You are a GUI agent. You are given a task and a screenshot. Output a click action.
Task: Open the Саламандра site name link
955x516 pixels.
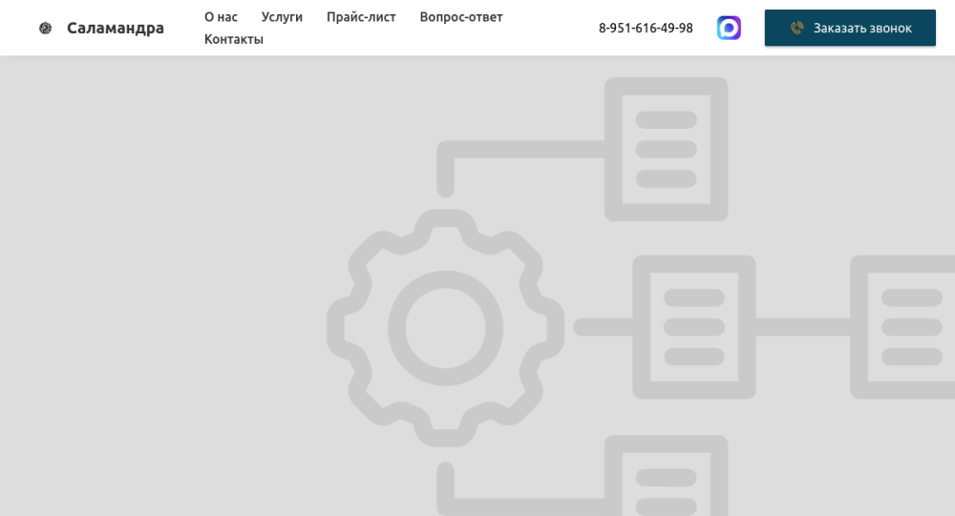tap(116, 28)
